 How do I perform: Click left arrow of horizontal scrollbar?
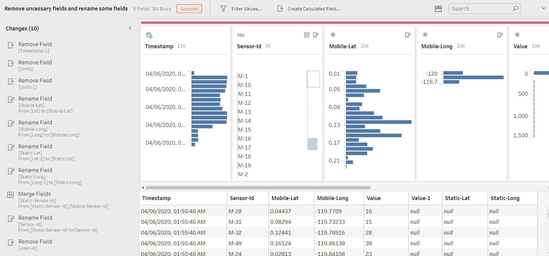point(143,188)
